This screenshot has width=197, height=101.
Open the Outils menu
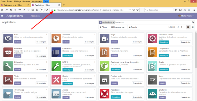tap(46, 1)
